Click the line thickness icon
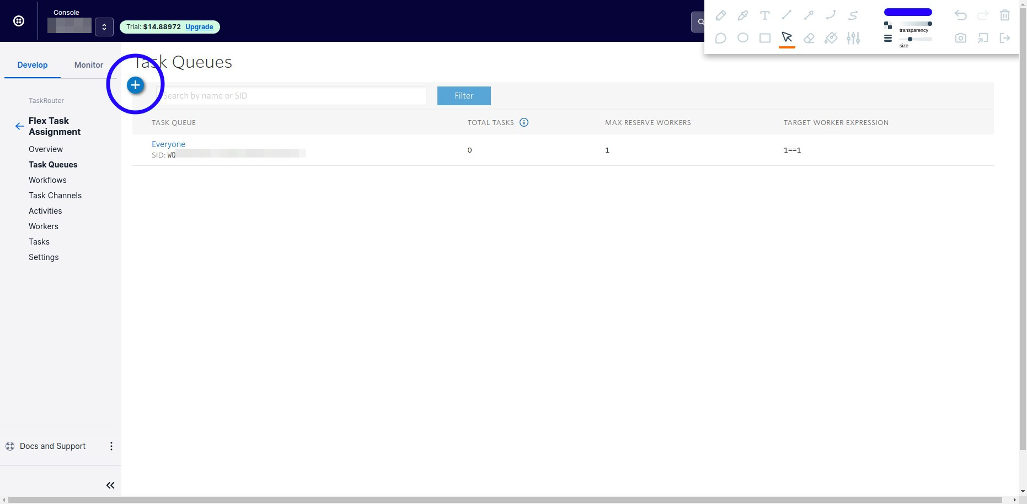 click(888, 39)
